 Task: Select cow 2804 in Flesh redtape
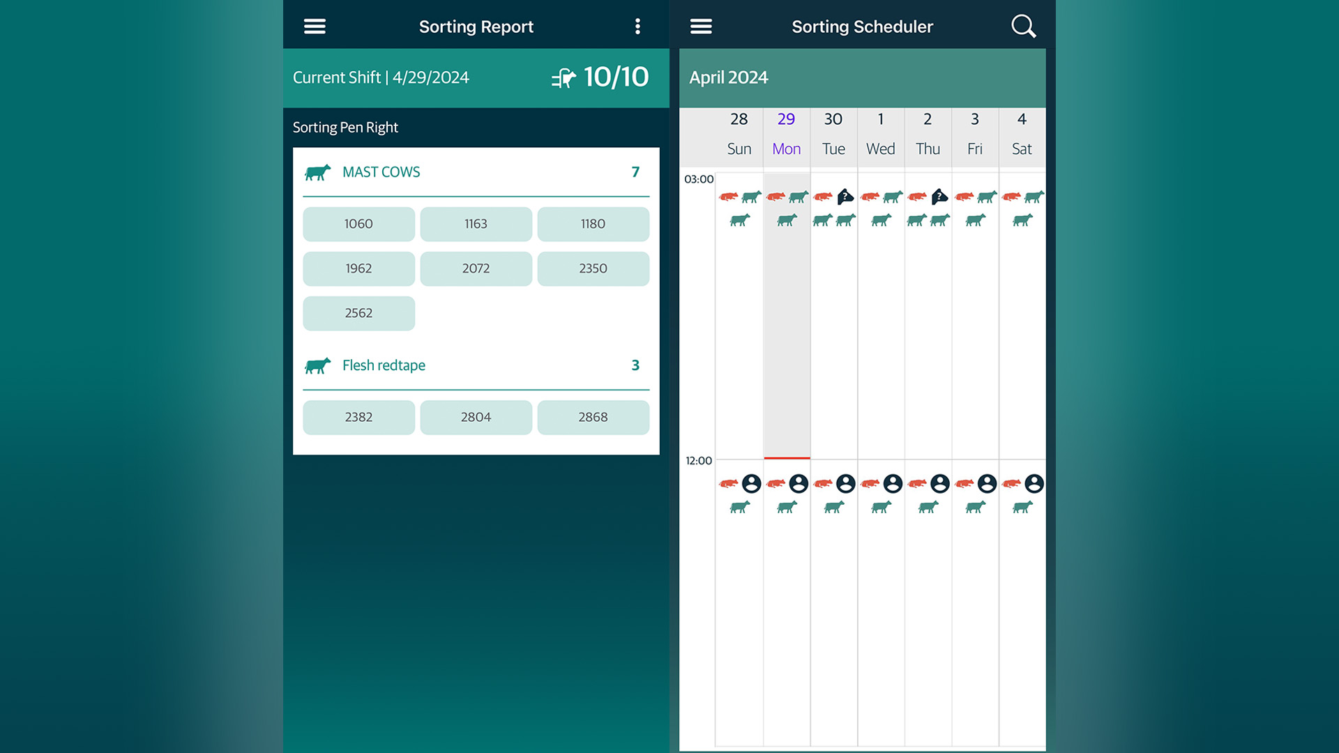[476, 417]
